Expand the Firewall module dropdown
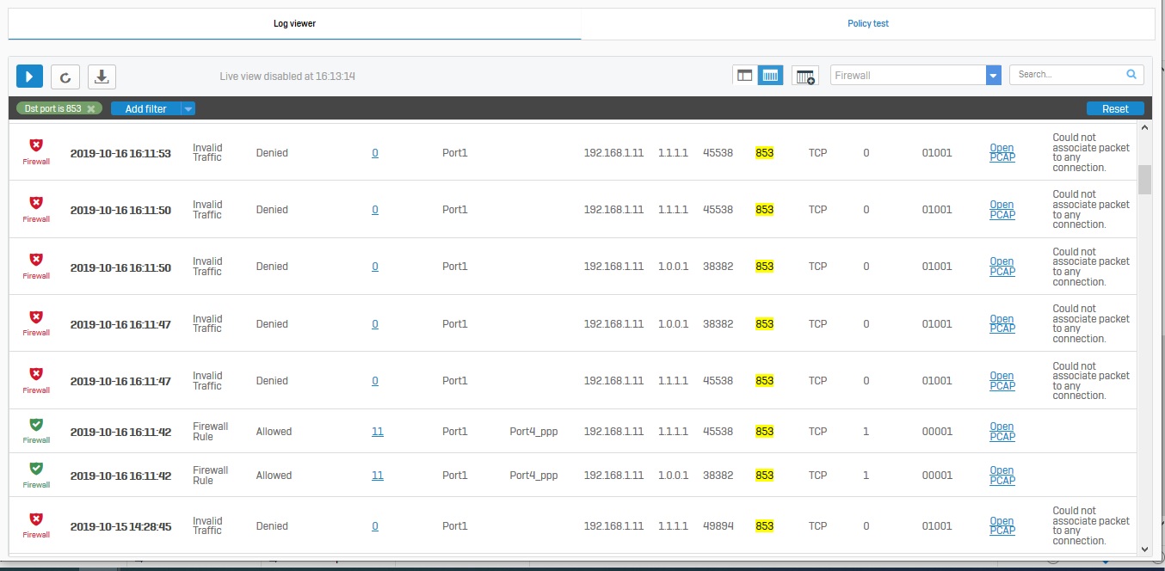1165x571 pixels. 994,76
